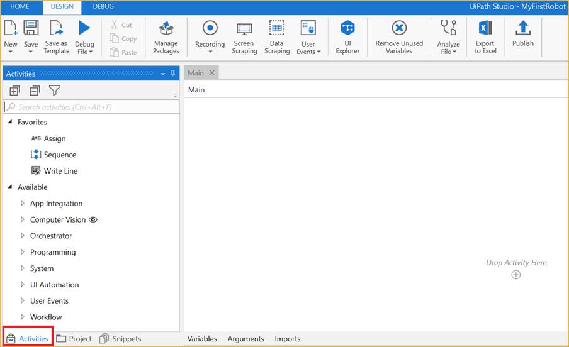Expand all activities tree icon
The image size is (569, 347).
coord(14,91)
